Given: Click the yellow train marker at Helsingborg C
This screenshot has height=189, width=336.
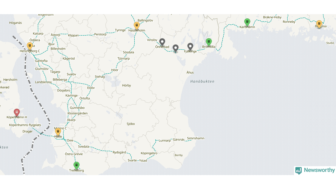Looking at the screenshot, I should click(x=30, y=46).
